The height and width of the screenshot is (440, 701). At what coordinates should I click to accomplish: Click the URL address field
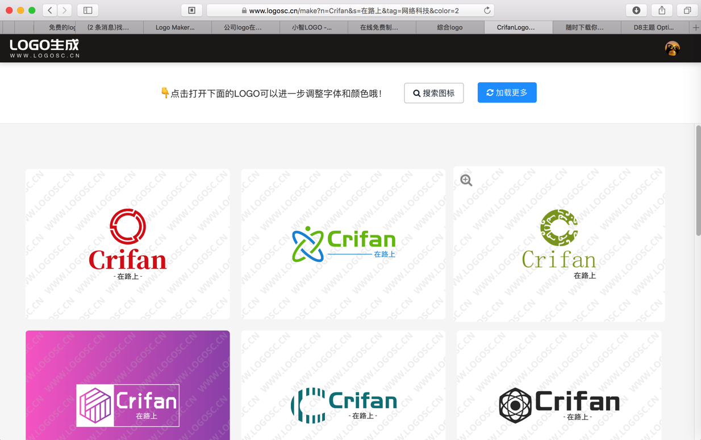(x=350, y=10)
